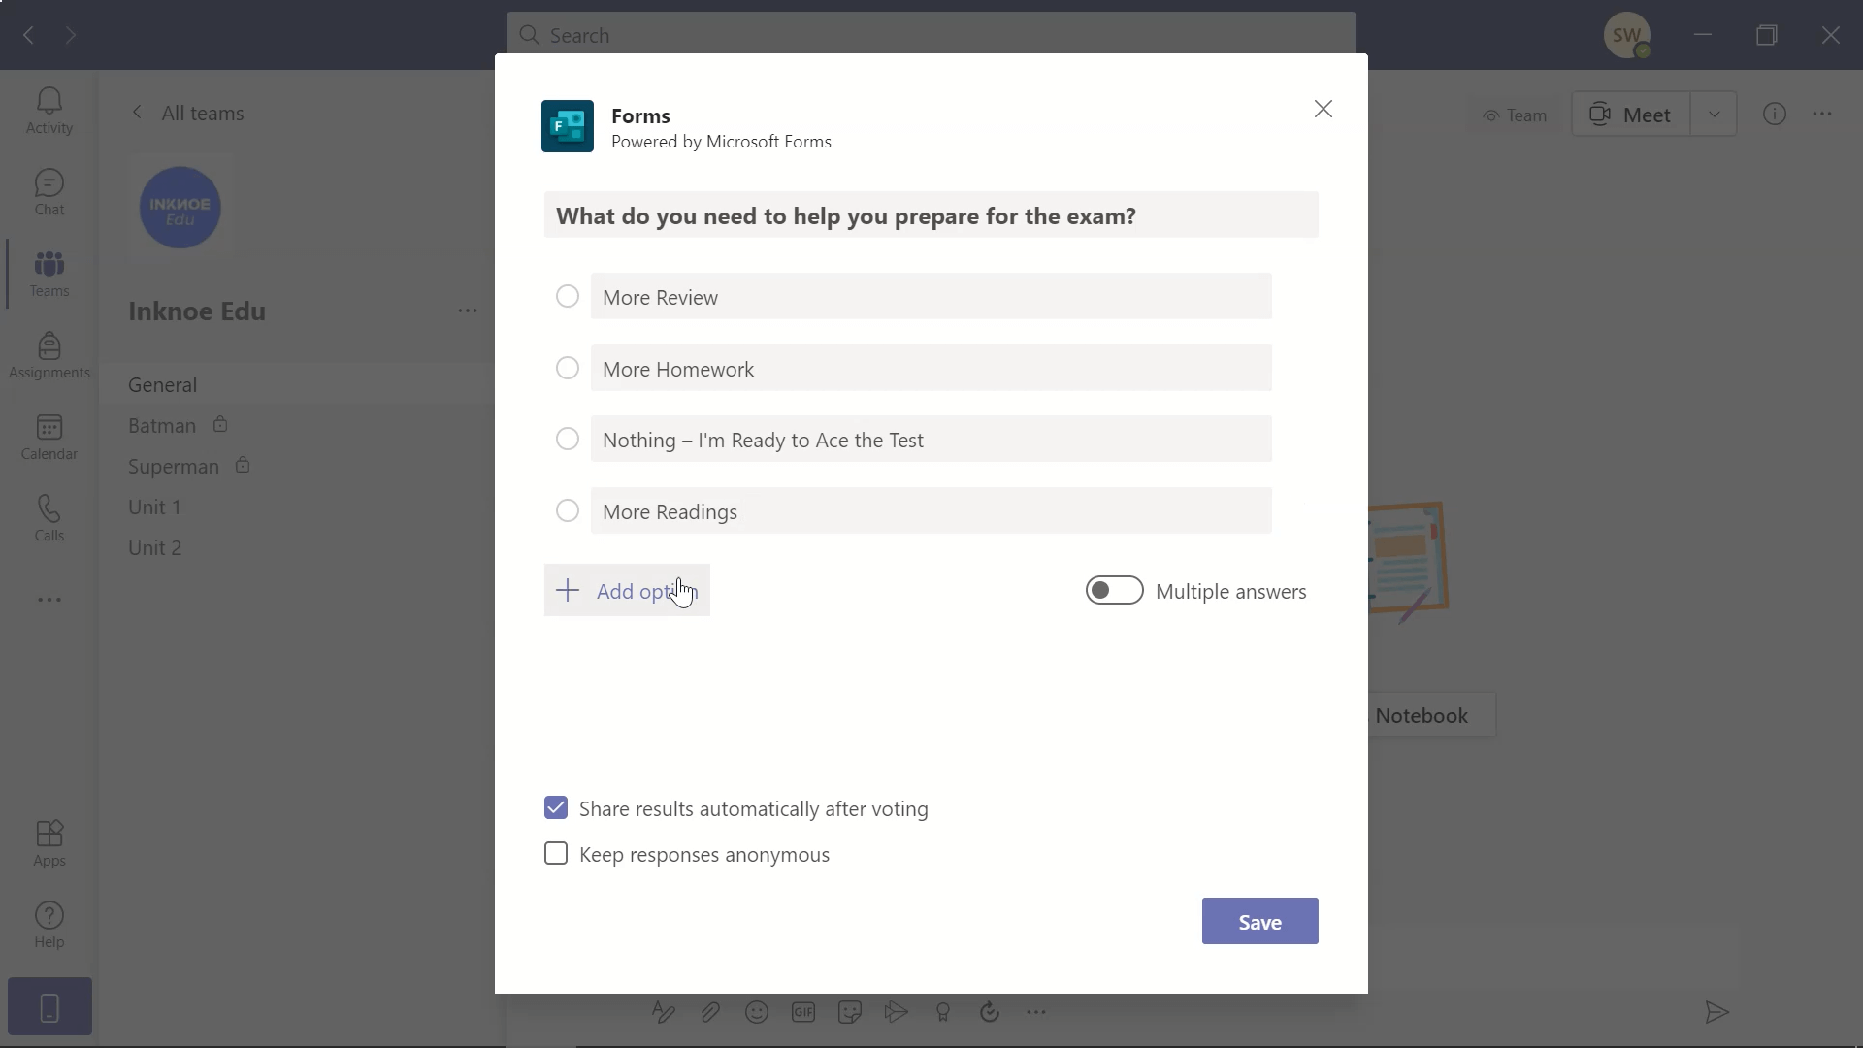The width and height of the screenshot is (1863, 1048).
Task: Click the Apps icon in sidebar
Action: pyautogui.click(x=49, y=843)
